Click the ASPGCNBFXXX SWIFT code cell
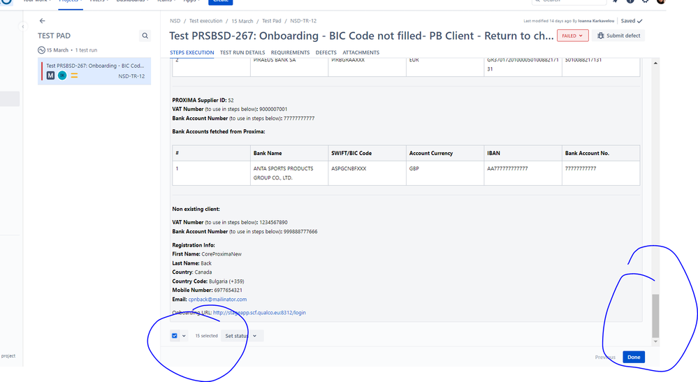This screenshot has height=382, width=698. point(367,173)
